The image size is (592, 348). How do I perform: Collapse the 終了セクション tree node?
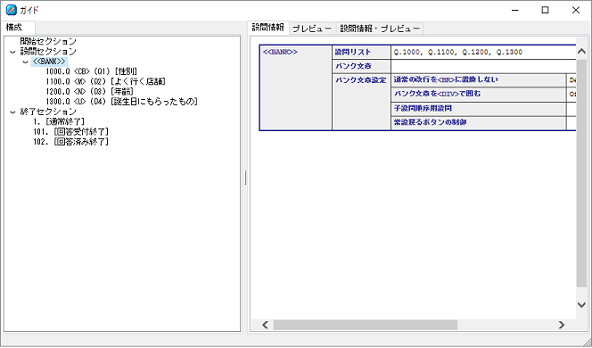(13, 112)
